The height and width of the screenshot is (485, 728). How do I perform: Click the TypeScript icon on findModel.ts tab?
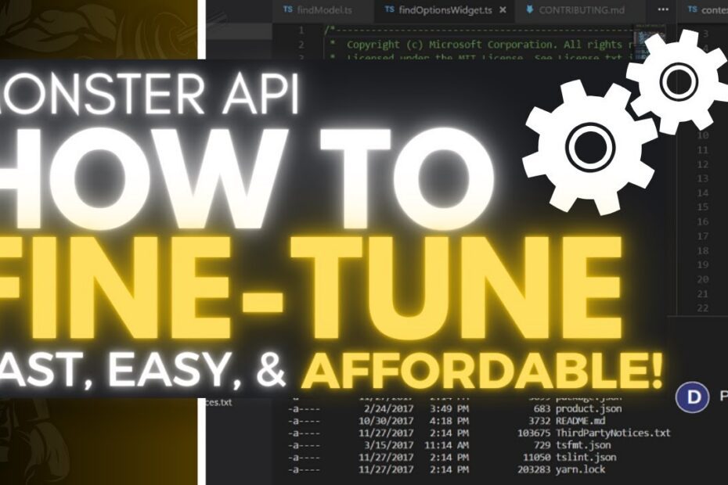click(x=288, y=9)
